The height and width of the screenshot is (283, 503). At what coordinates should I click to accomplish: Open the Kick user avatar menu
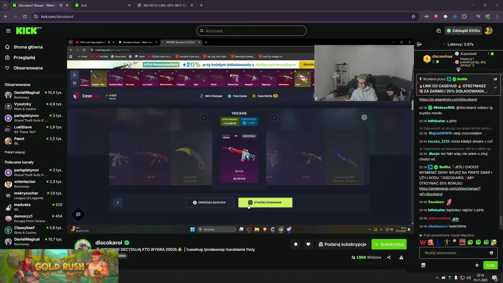click(x=488, y=31)
